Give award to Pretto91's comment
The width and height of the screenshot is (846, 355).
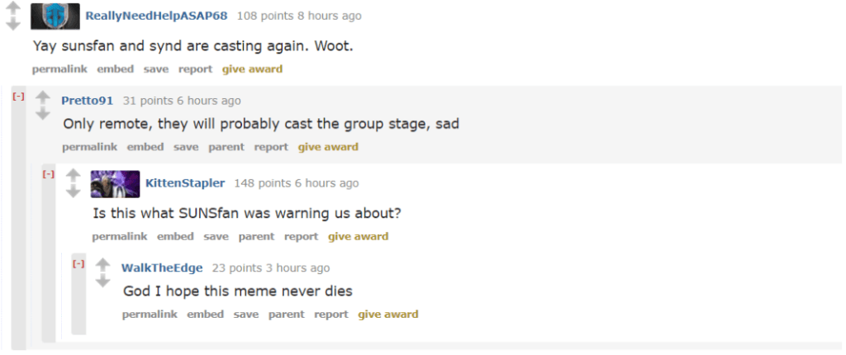tap(328, 147)
